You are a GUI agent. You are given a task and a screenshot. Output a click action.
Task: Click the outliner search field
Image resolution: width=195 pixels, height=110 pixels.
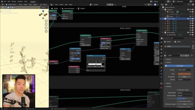[x=177, y=5]
